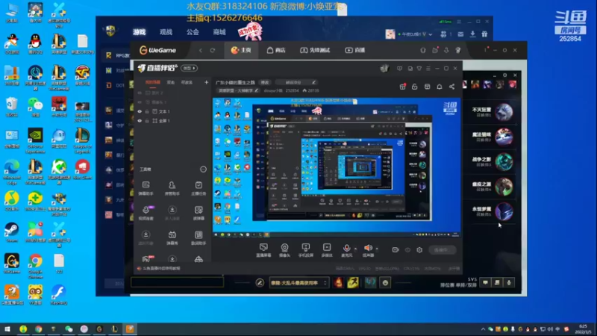Show the hidden first layer via eye icon
Image resolution: width=597 pixels, height=336 pixels.
coord(140,93)
